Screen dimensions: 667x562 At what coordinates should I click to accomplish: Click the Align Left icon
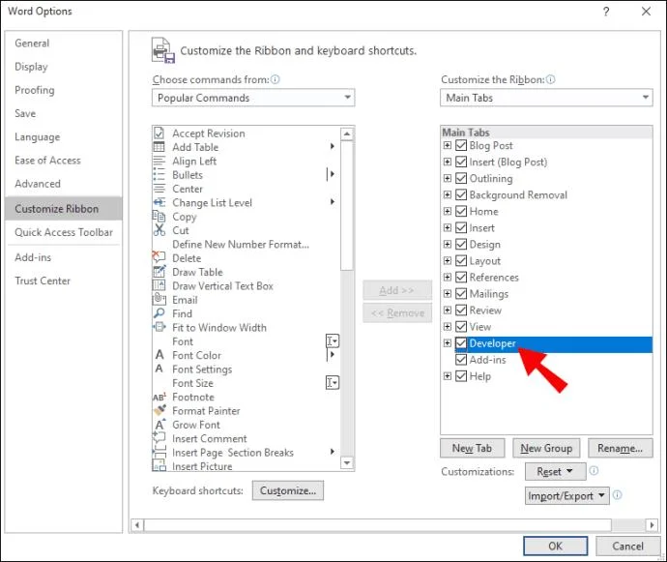[159, 161]
